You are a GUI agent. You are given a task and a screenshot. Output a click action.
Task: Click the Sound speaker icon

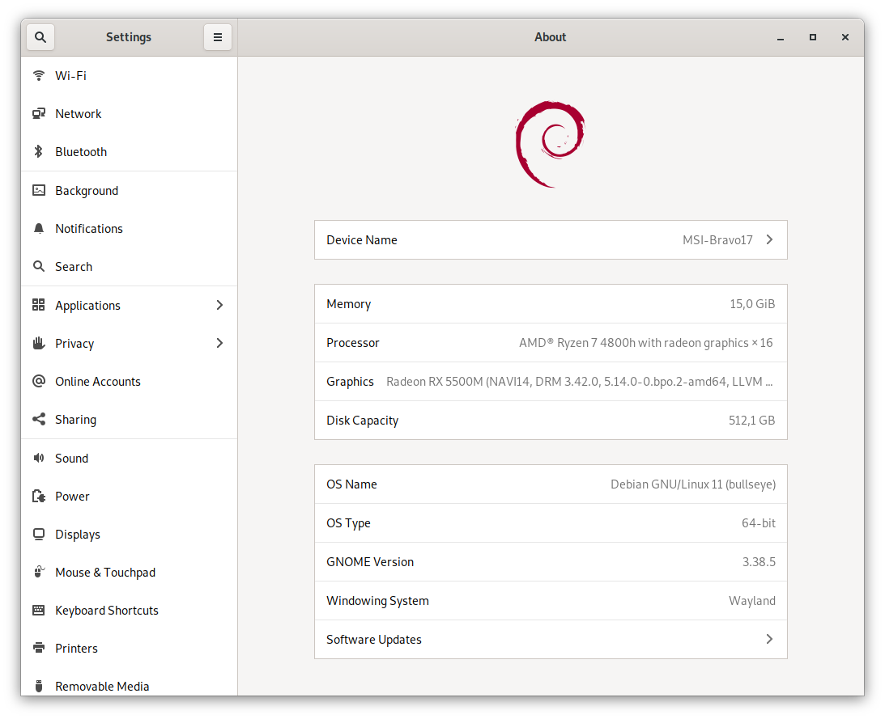[x=38, y=458]
